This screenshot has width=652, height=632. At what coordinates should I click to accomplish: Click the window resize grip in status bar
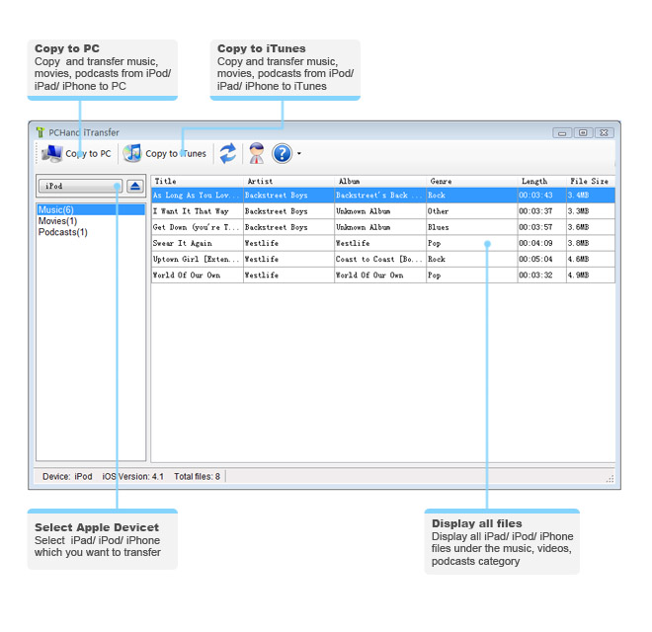[x=611, y=478]
